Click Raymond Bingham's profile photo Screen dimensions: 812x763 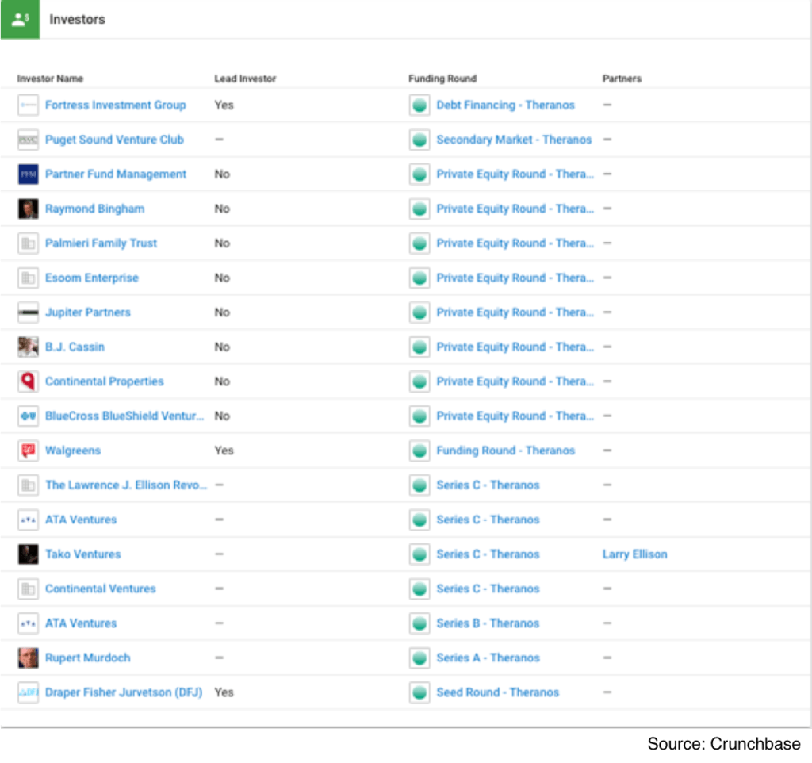(28, 209)
